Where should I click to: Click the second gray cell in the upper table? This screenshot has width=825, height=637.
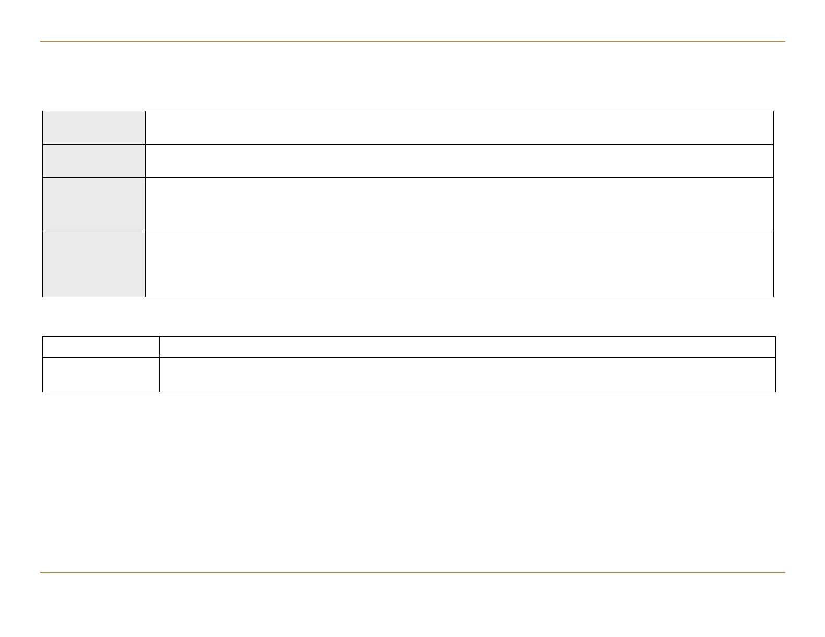point(94,161)
